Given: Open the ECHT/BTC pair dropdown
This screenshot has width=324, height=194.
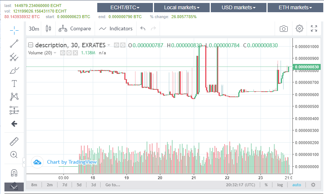Looking at the screenshot, I should tap(125, 7).
